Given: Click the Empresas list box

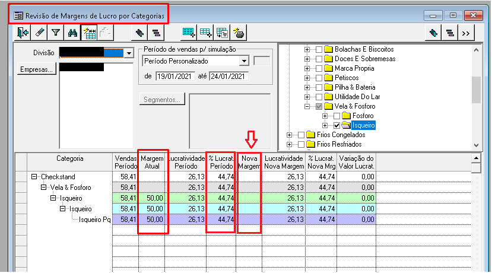Looking at the screenshot, I should 96,106.
